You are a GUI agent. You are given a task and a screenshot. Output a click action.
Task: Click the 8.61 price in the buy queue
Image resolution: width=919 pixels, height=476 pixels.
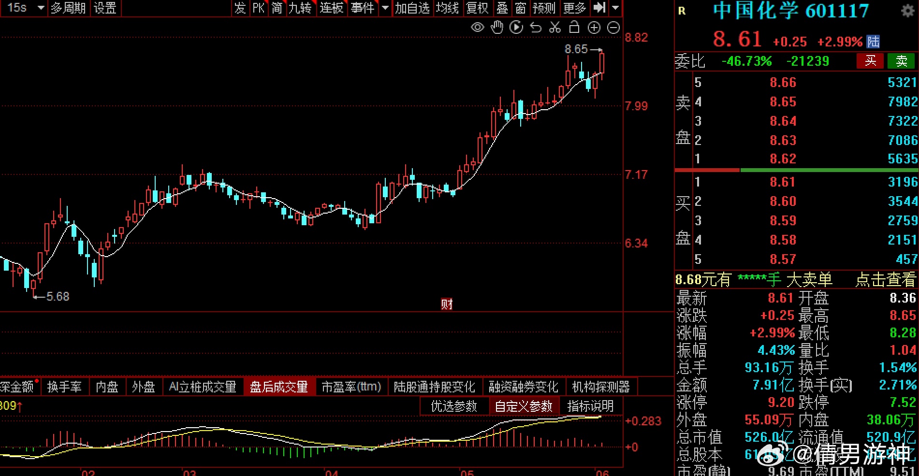point(783,182)
